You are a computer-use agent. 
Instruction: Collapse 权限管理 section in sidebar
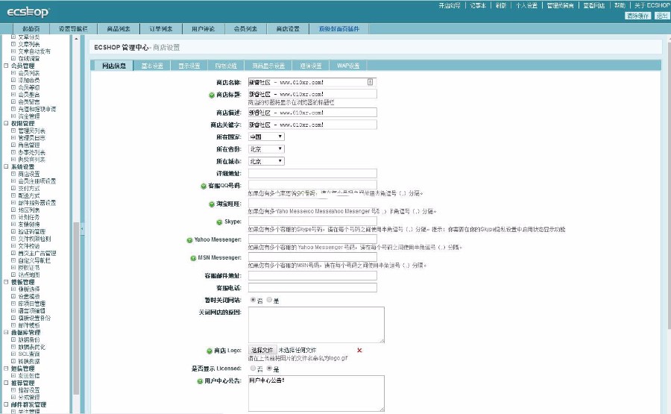point(6,123)
